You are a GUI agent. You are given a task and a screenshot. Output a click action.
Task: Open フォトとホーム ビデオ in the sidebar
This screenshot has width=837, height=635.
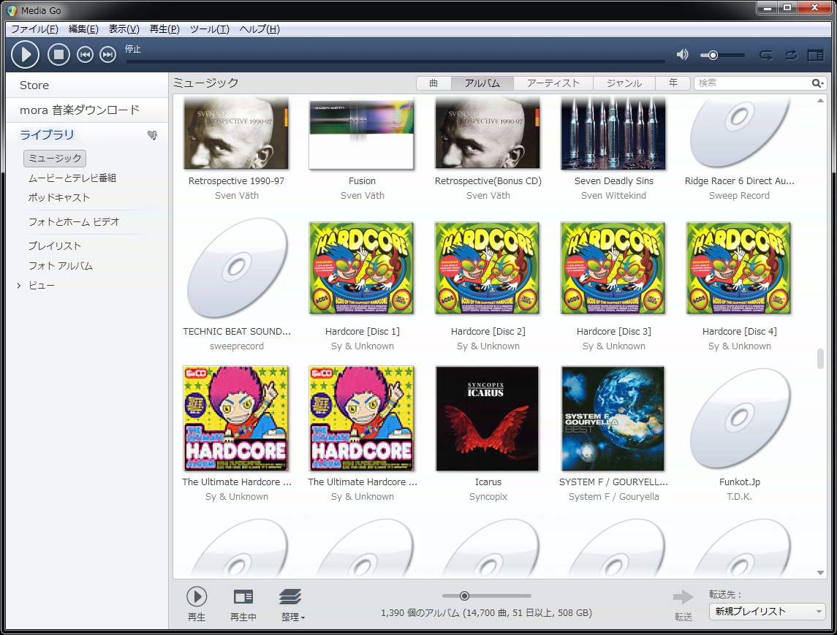[x=74, y=221]
